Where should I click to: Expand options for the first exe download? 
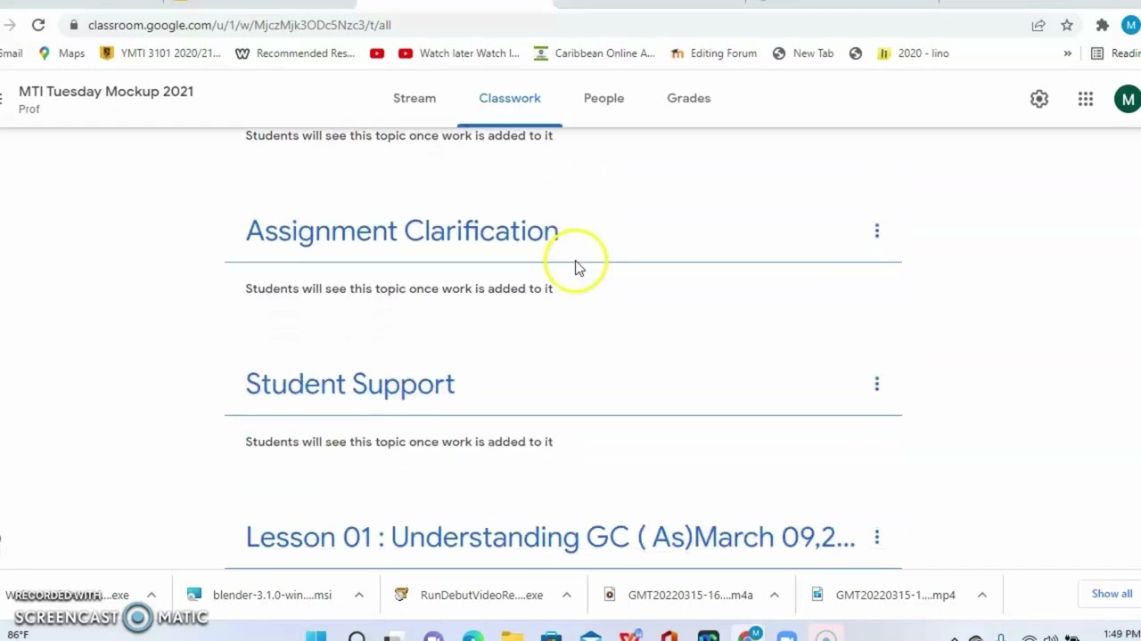[x=152, y=595]
